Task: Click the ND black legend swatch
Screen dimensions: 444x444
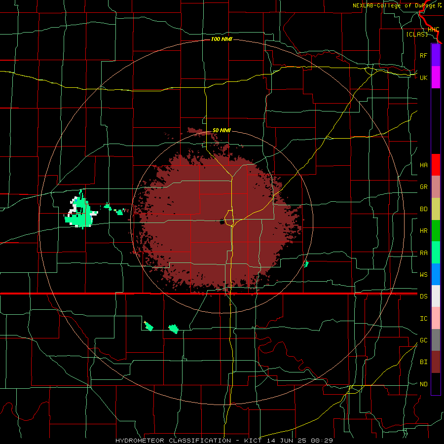Action: [436, 384]
